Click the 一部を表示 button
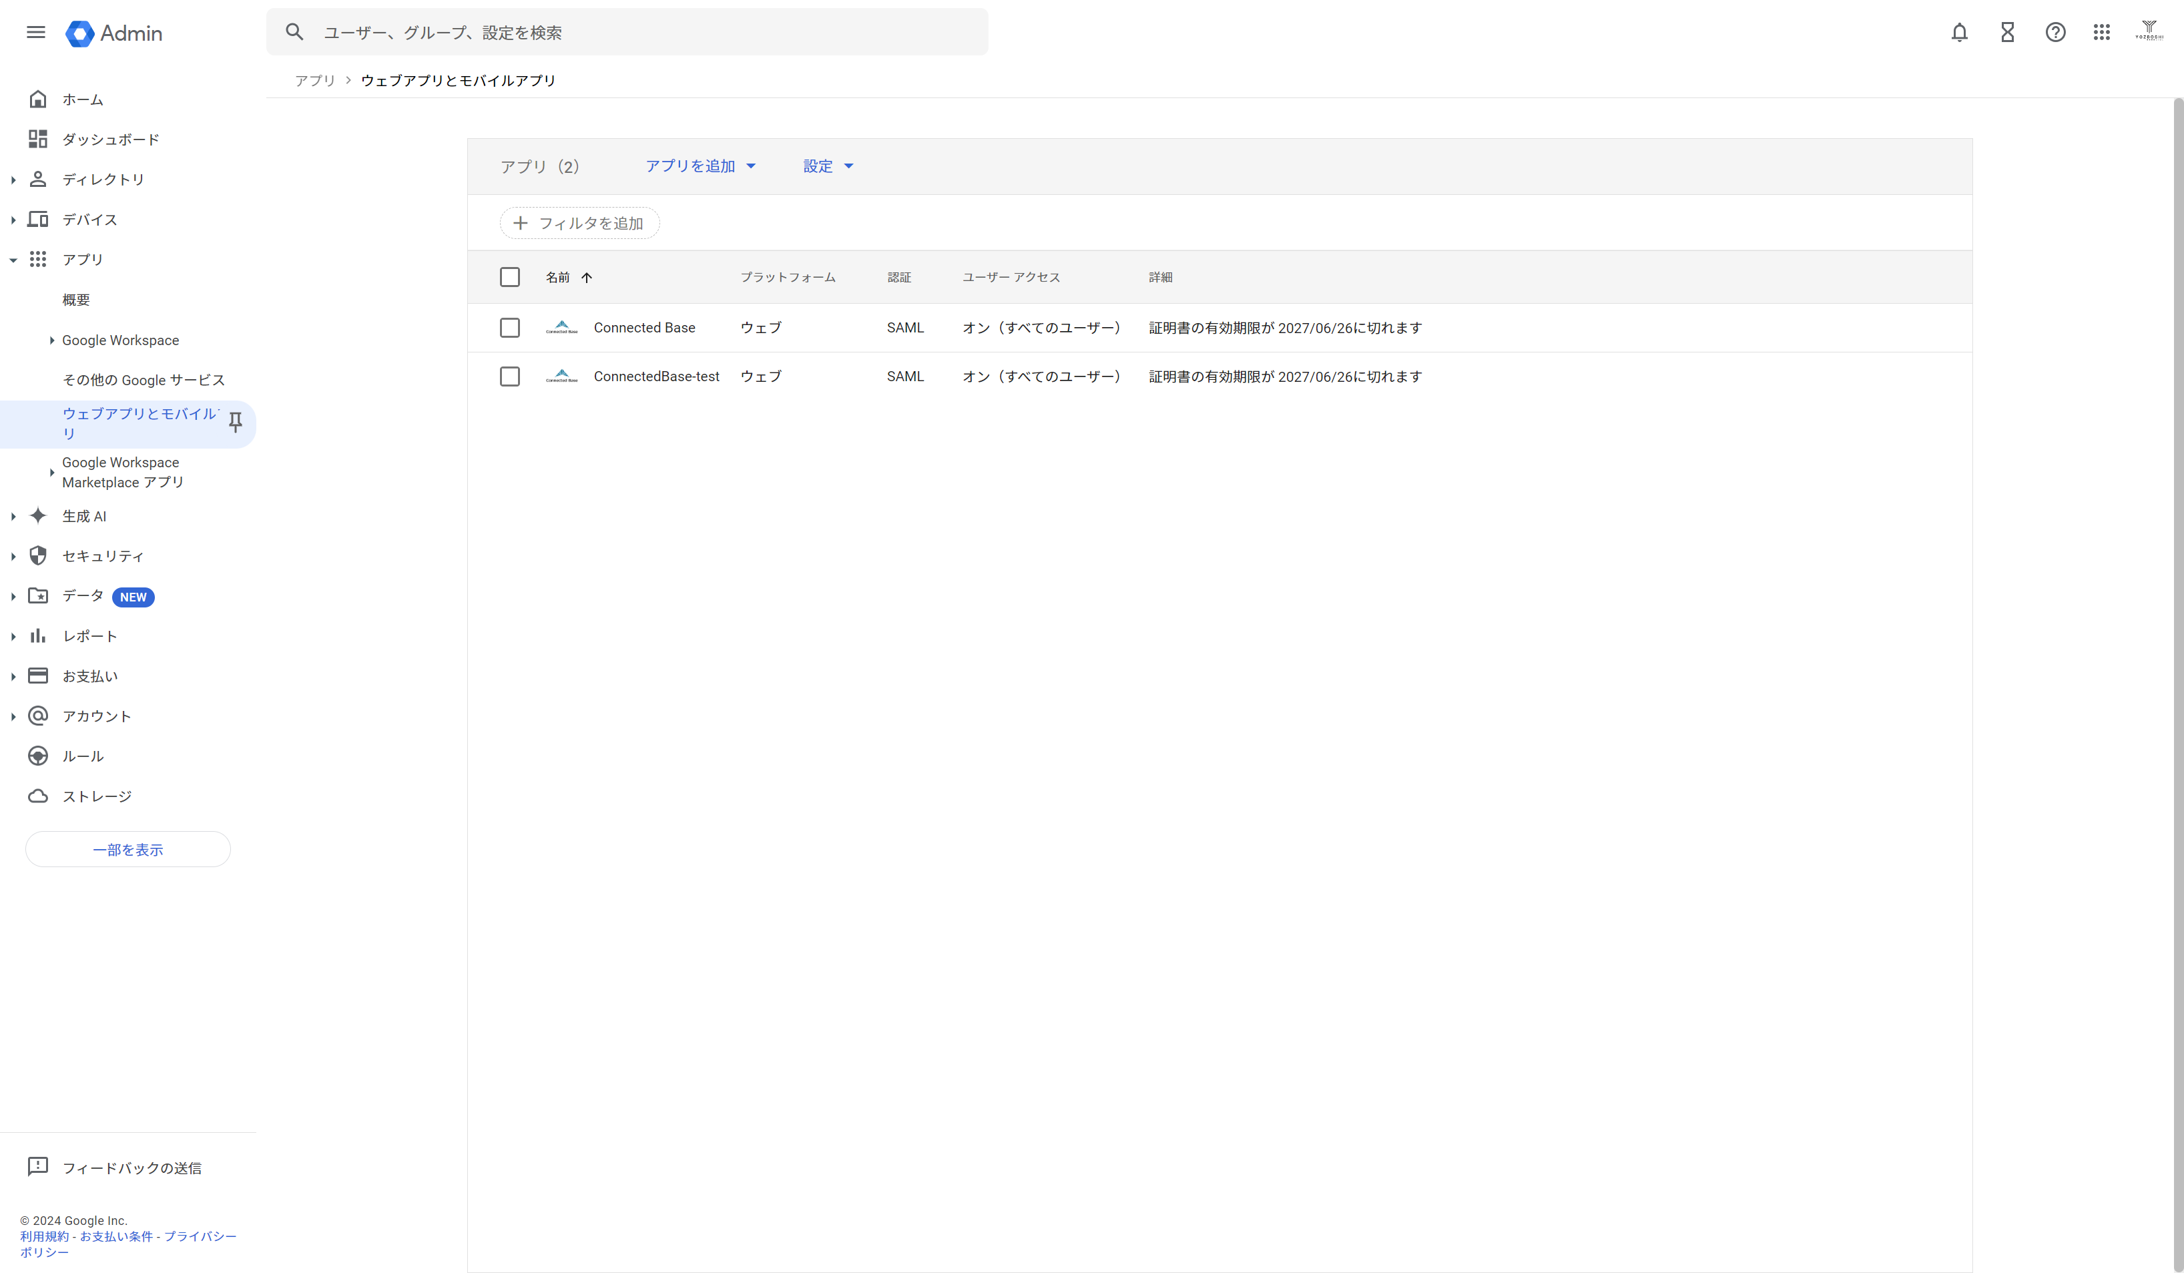 128,849
